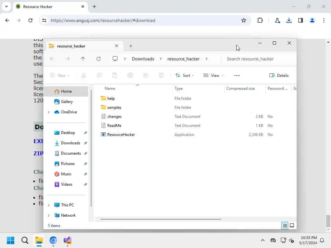331x248 pixels.
Task: Open Chrome tab search dropdown arrow
Action: (x=6, y=6)
